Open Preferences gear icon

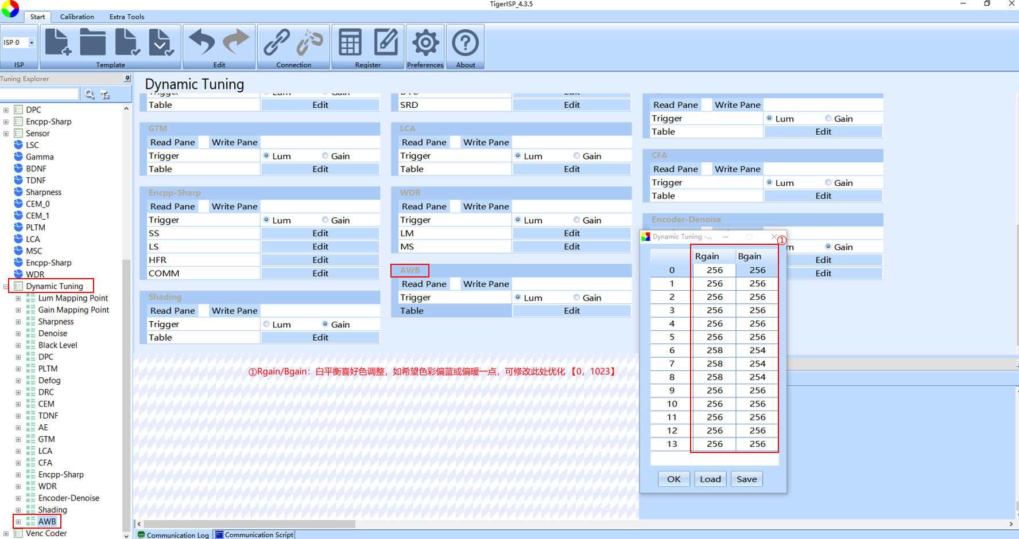pos(425,42)
